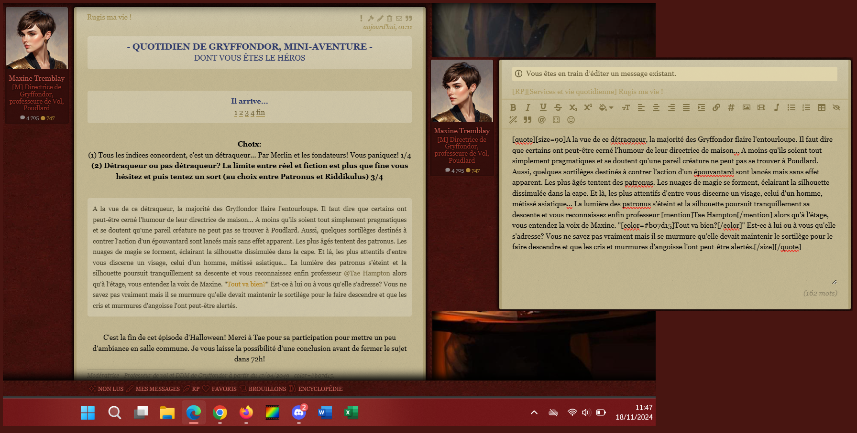Open MES MESSAGES in the bottom bar
The width and height of the screenshot is (857, 433).
[154, 389]
